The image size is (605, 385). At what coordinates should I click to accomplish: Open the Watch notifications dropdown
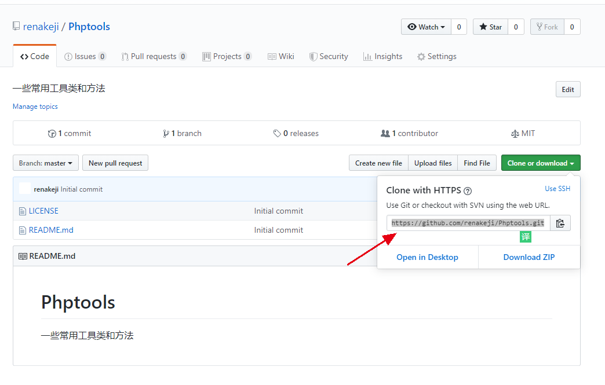pyautogui.click(x=427, y=27)
